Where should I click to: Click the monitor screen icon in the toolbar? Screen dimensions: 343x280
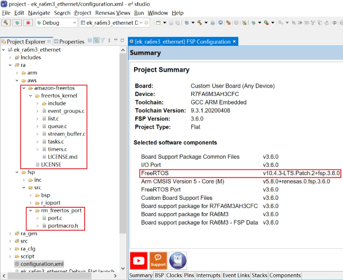(220, 23)
